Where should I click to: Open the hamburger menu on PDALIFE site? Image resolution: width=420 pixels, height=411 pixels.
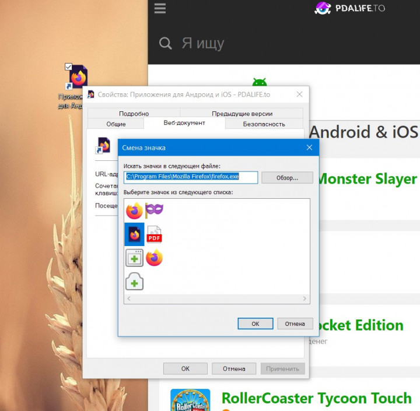click(160, 8)
